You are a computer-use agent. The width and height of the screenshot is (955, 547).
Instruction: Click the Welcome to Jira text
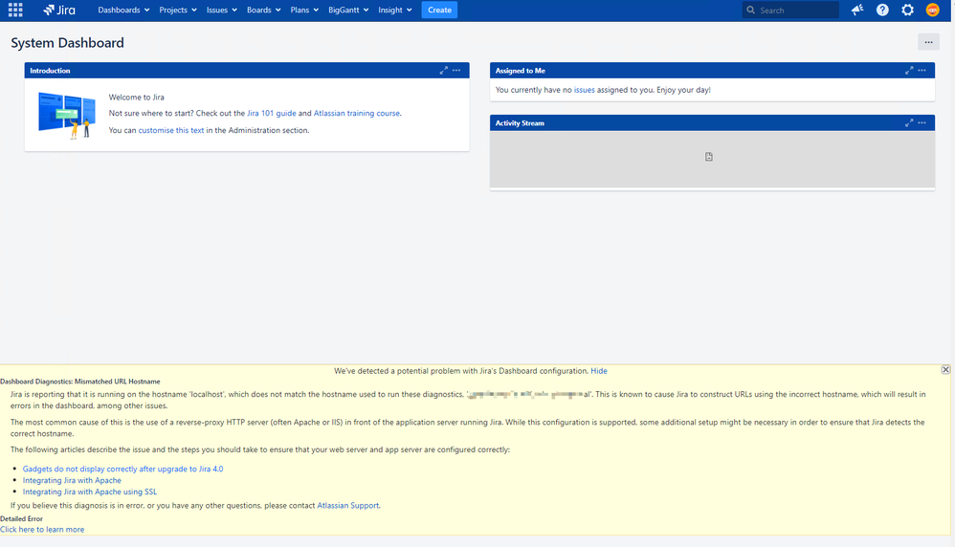click(137, 98)
